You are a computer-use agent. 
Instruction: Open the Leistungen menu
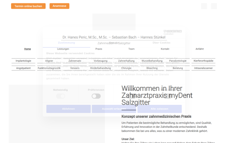tap(63, 49)
